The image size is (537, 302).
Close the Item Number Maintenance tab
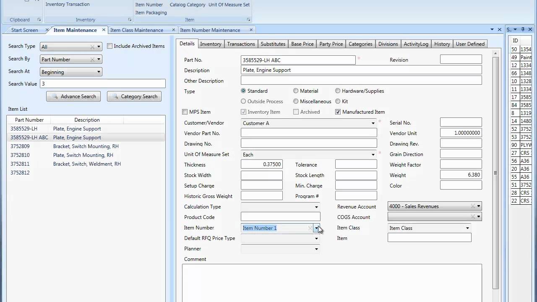coord(251,30)
